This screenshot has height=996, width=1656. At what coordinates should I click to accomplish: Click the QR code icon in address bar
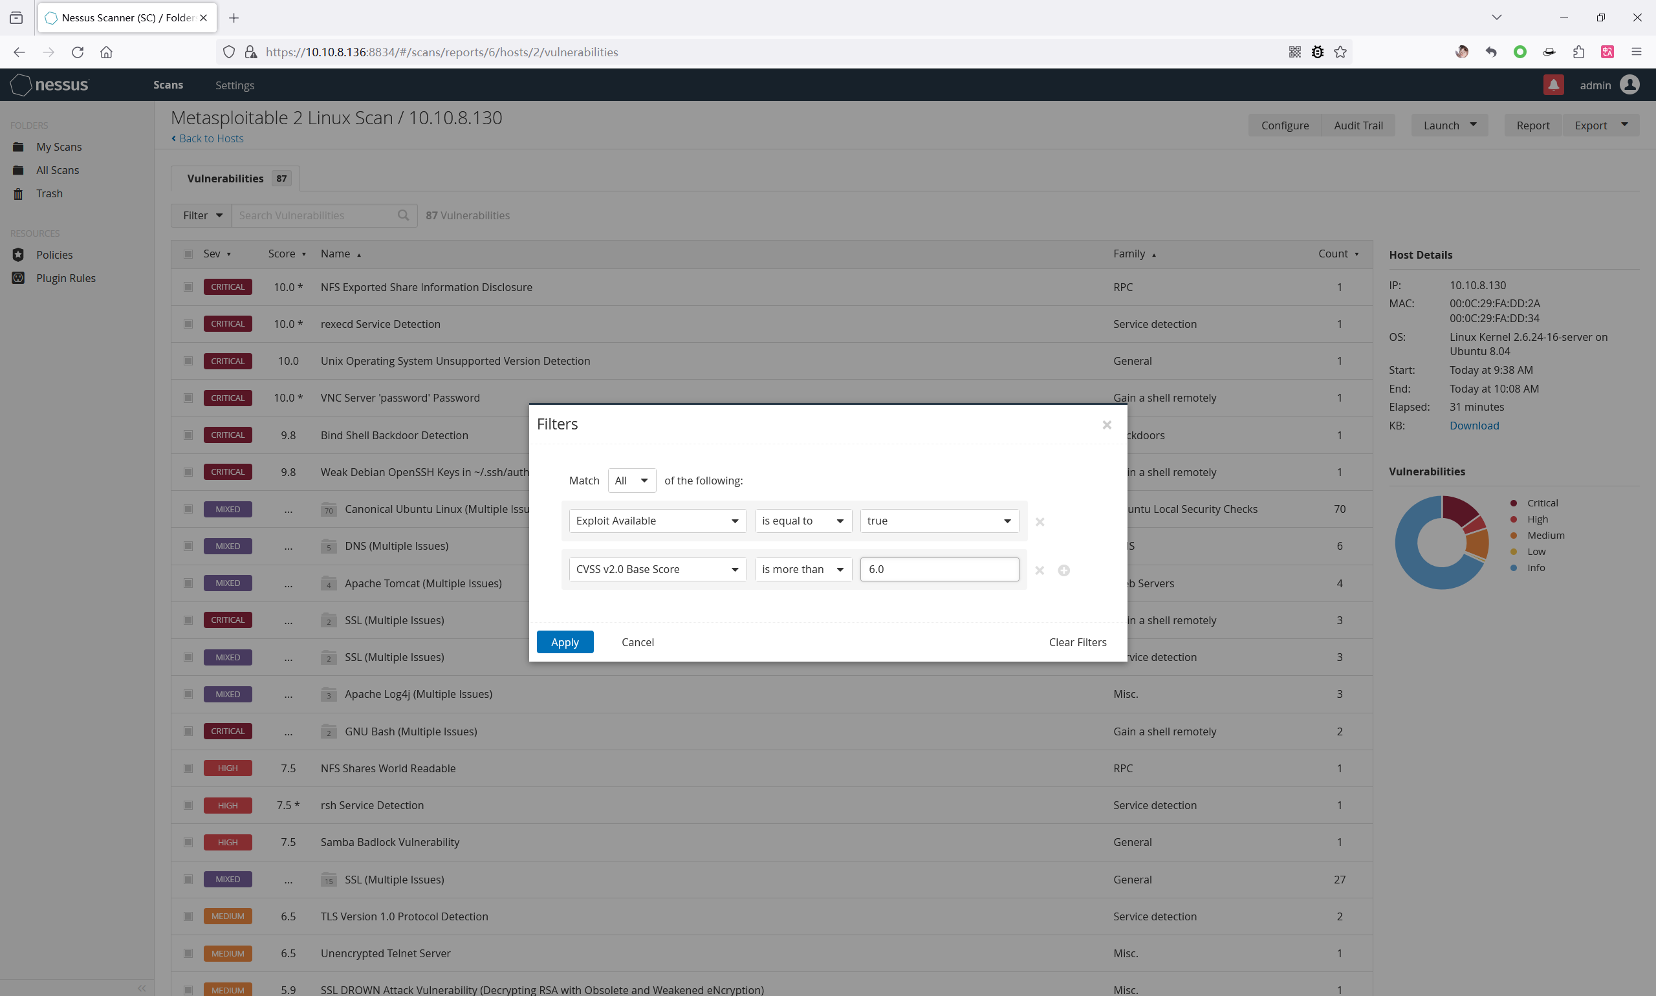[x=1295, y=52]
